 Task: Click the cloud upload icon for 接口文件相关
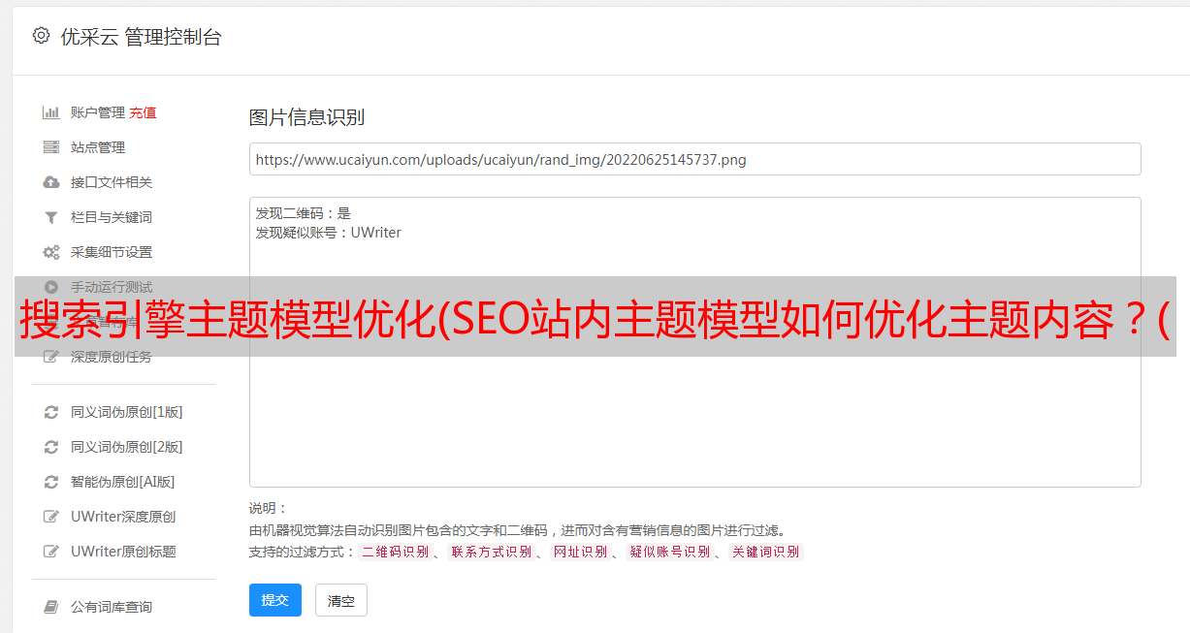(x=51, y=182)
